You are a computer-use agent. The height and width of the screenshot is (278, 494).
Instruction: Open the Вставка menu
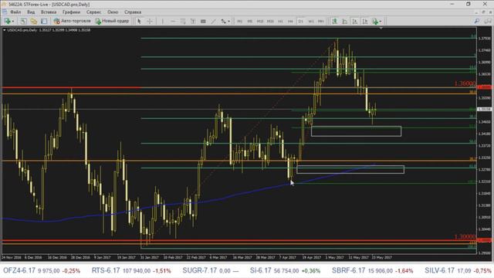[x=49, y=12]
